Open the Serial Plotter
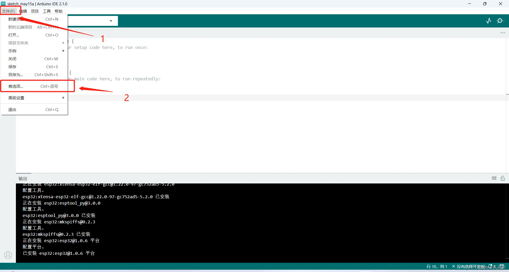509x272 pixels. (x=489, y=21)
